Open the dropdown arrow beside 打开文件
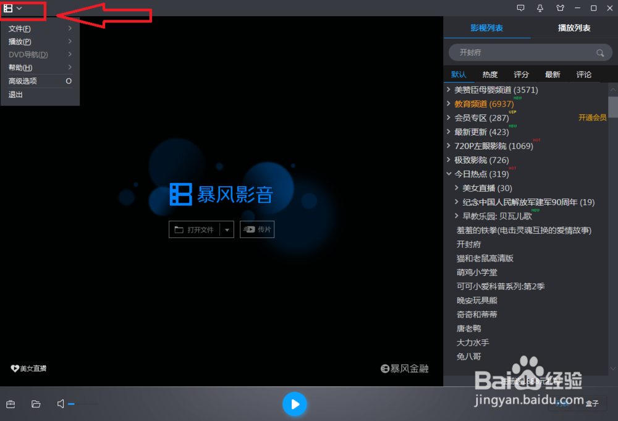618x421 pixels. 227,229
